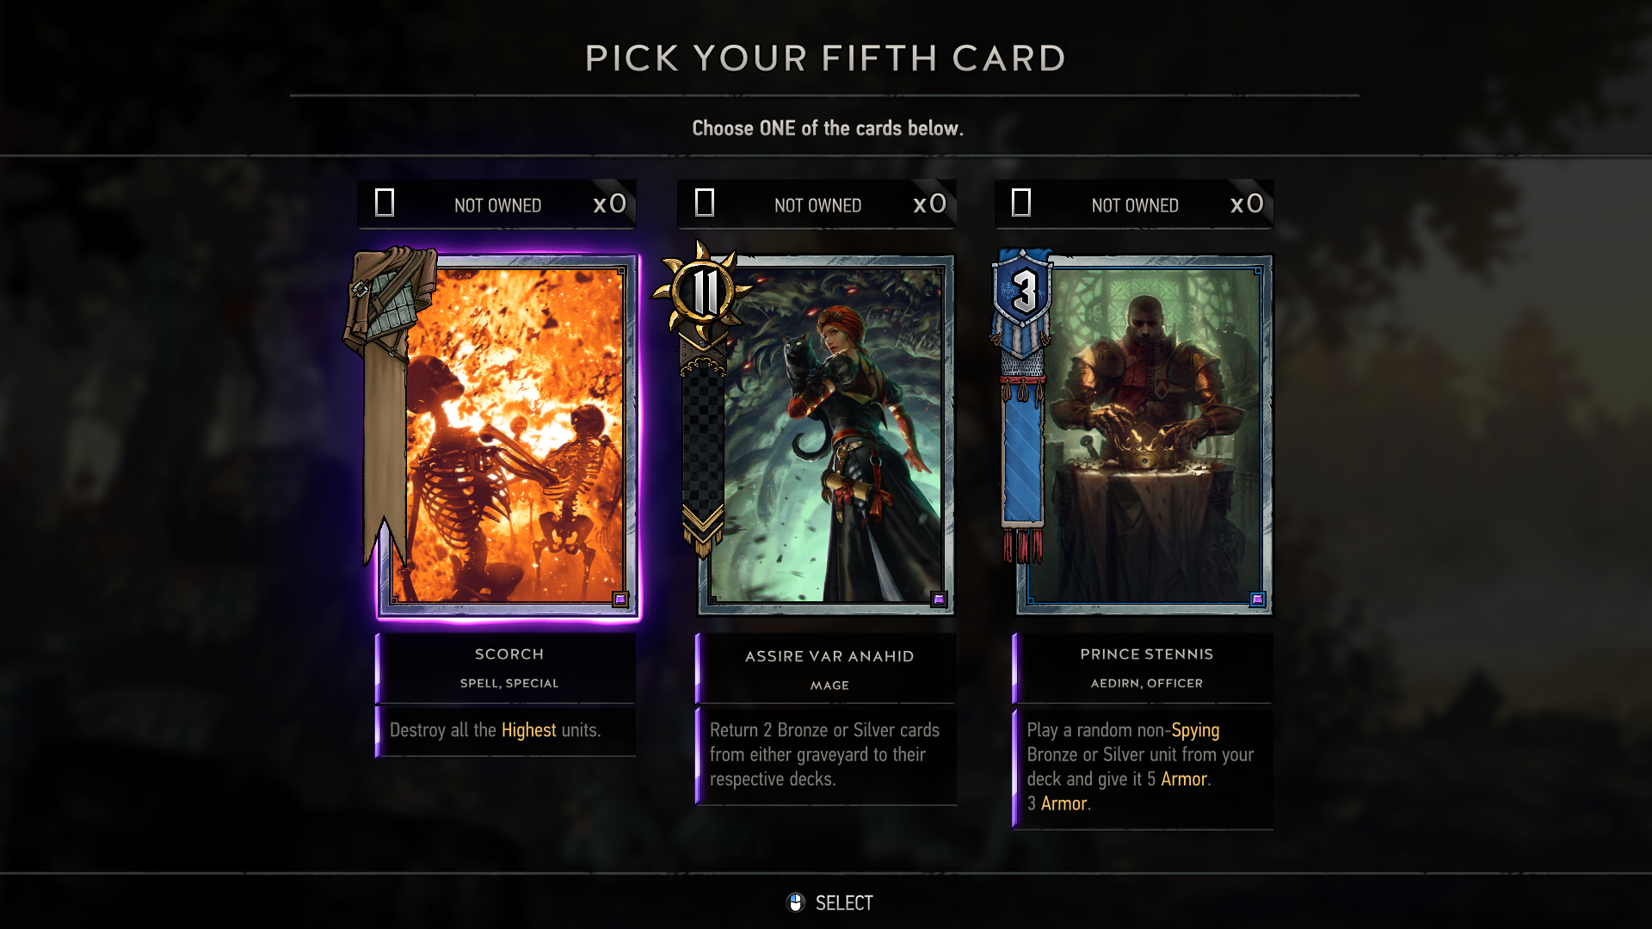The height and width of the screenshot is (929, 1652).
Task: Select the Scorch card artwork
Action: coord(508,436)
